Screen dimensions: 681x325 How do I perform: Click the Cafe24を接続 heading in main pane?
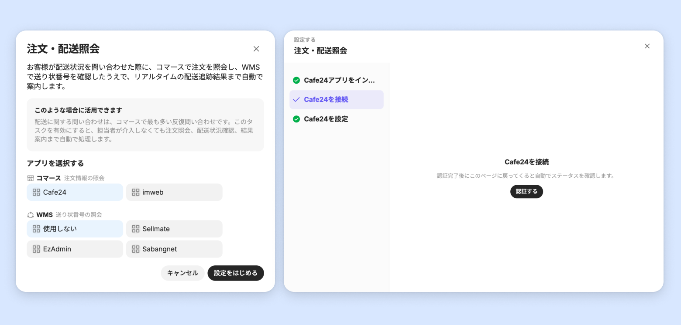click(526, 162)
